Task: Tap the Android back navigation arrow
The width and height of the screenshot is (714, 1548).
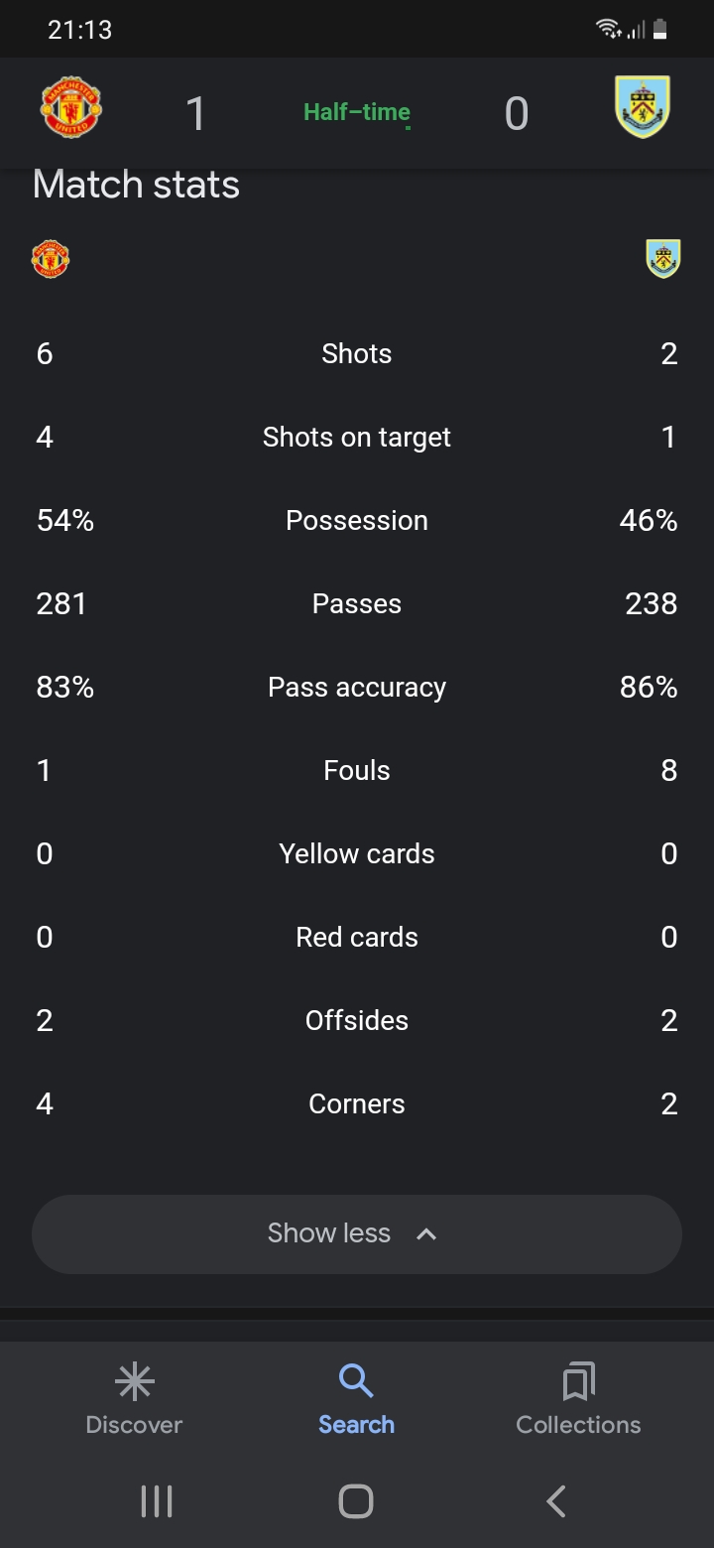Action: click(x=556, y=1501)
